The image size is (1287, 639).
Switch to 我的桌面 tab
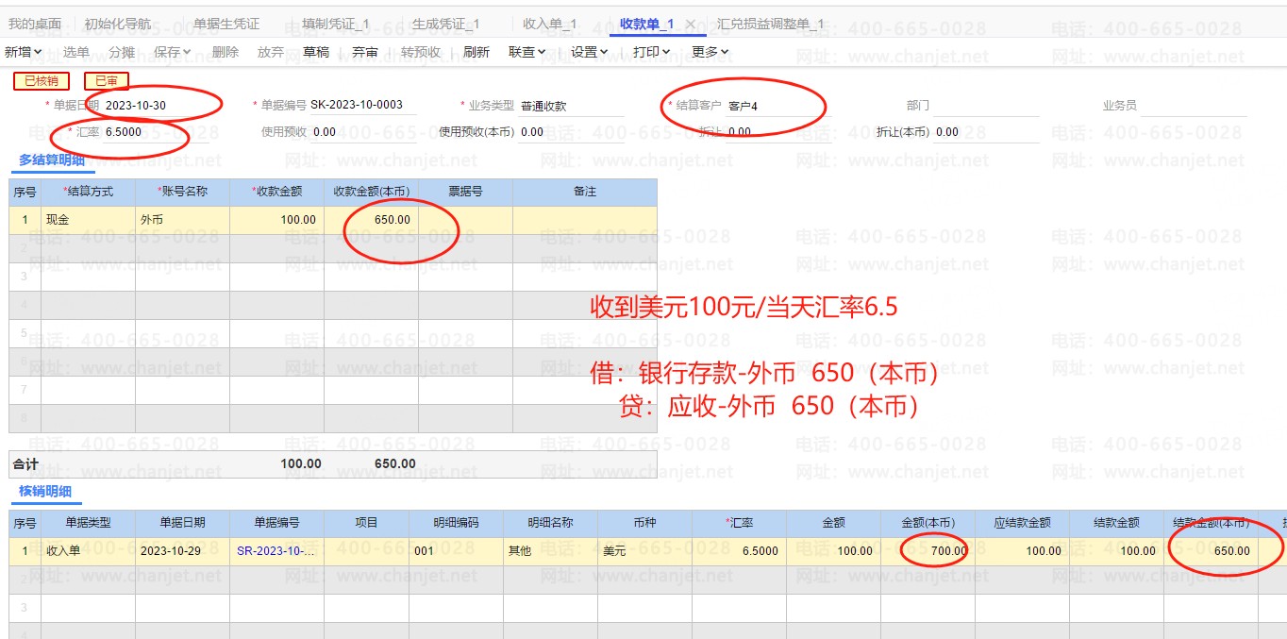(35, 25)
